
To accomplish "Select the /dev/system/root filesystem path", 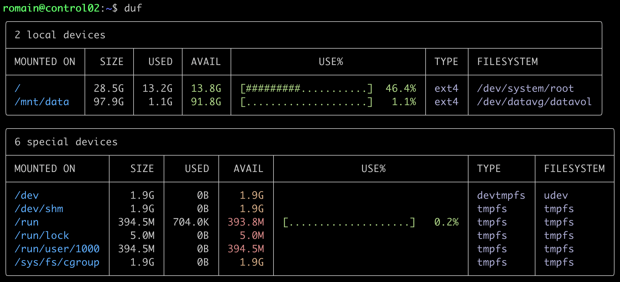I will coord(525,88).
